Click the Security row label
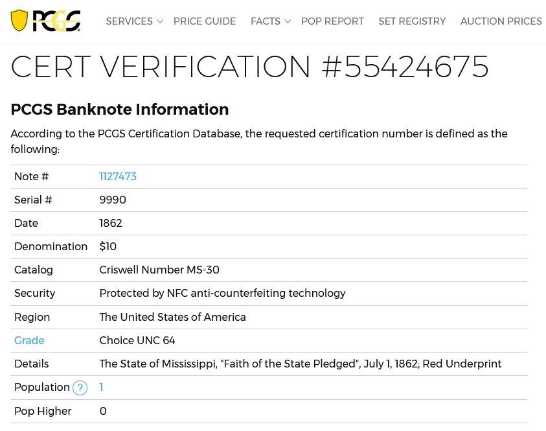The width and height of the screenshot is (546, 431). 34,294
